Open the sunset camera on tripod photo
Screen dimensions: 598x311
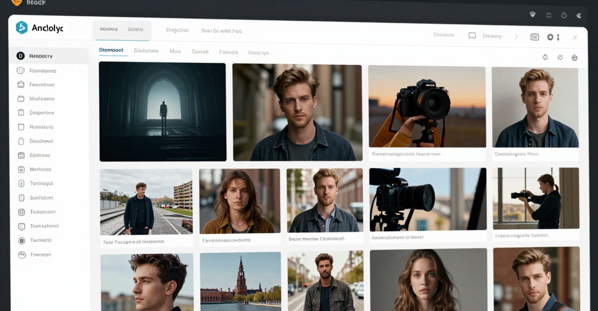427,107
